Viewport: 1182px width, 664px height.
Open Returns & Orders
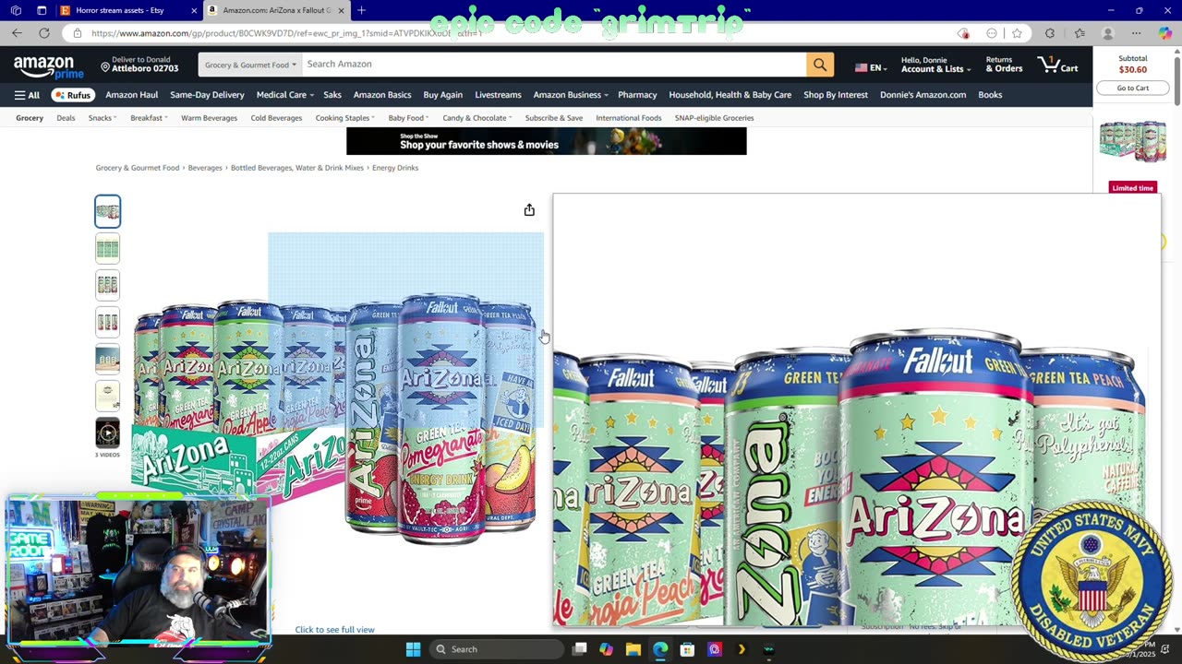pyautogui.click(x=1004, y=65)
